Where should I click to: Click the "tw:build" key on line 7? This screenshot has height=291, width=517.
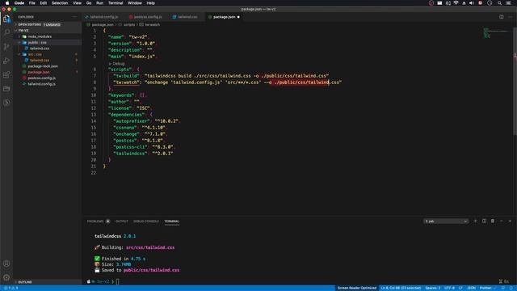[126, 76]
